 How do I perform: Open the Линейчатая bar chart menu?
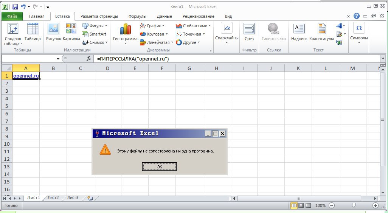click(x=157, y=42)
